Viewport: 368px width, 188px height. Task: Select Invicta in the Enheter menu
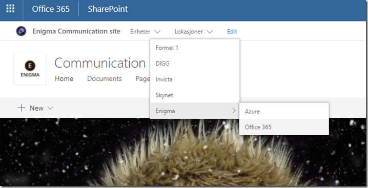(x=195, y=79)
